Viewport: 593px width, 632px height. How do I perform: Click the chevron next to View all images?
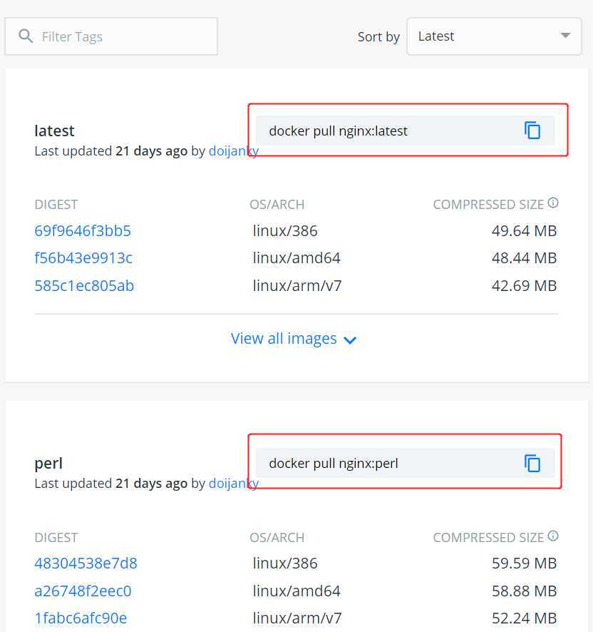(x=350, y=340)
